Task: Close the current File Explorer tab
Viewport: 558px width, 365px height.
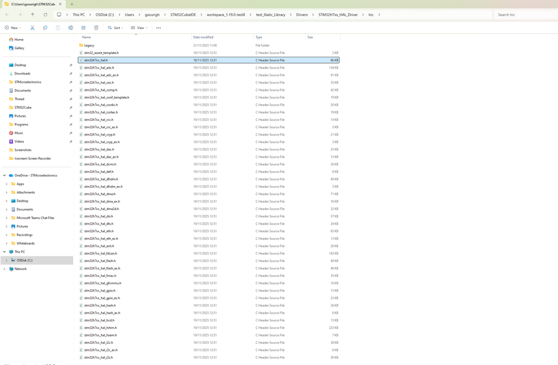Action: point(60,4)
